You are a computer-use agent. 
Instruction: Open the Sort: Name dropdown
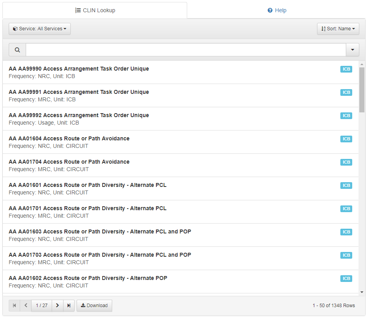(x=338, y=29)
